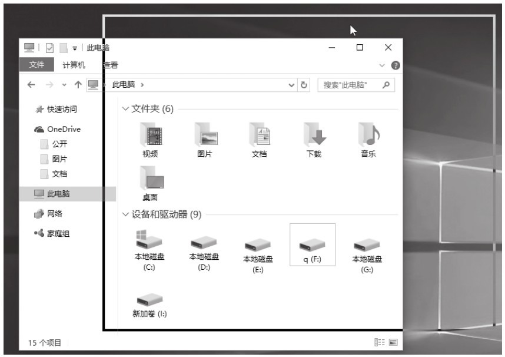
Task: Click the help question mark icon
Action: click(396, 65)
